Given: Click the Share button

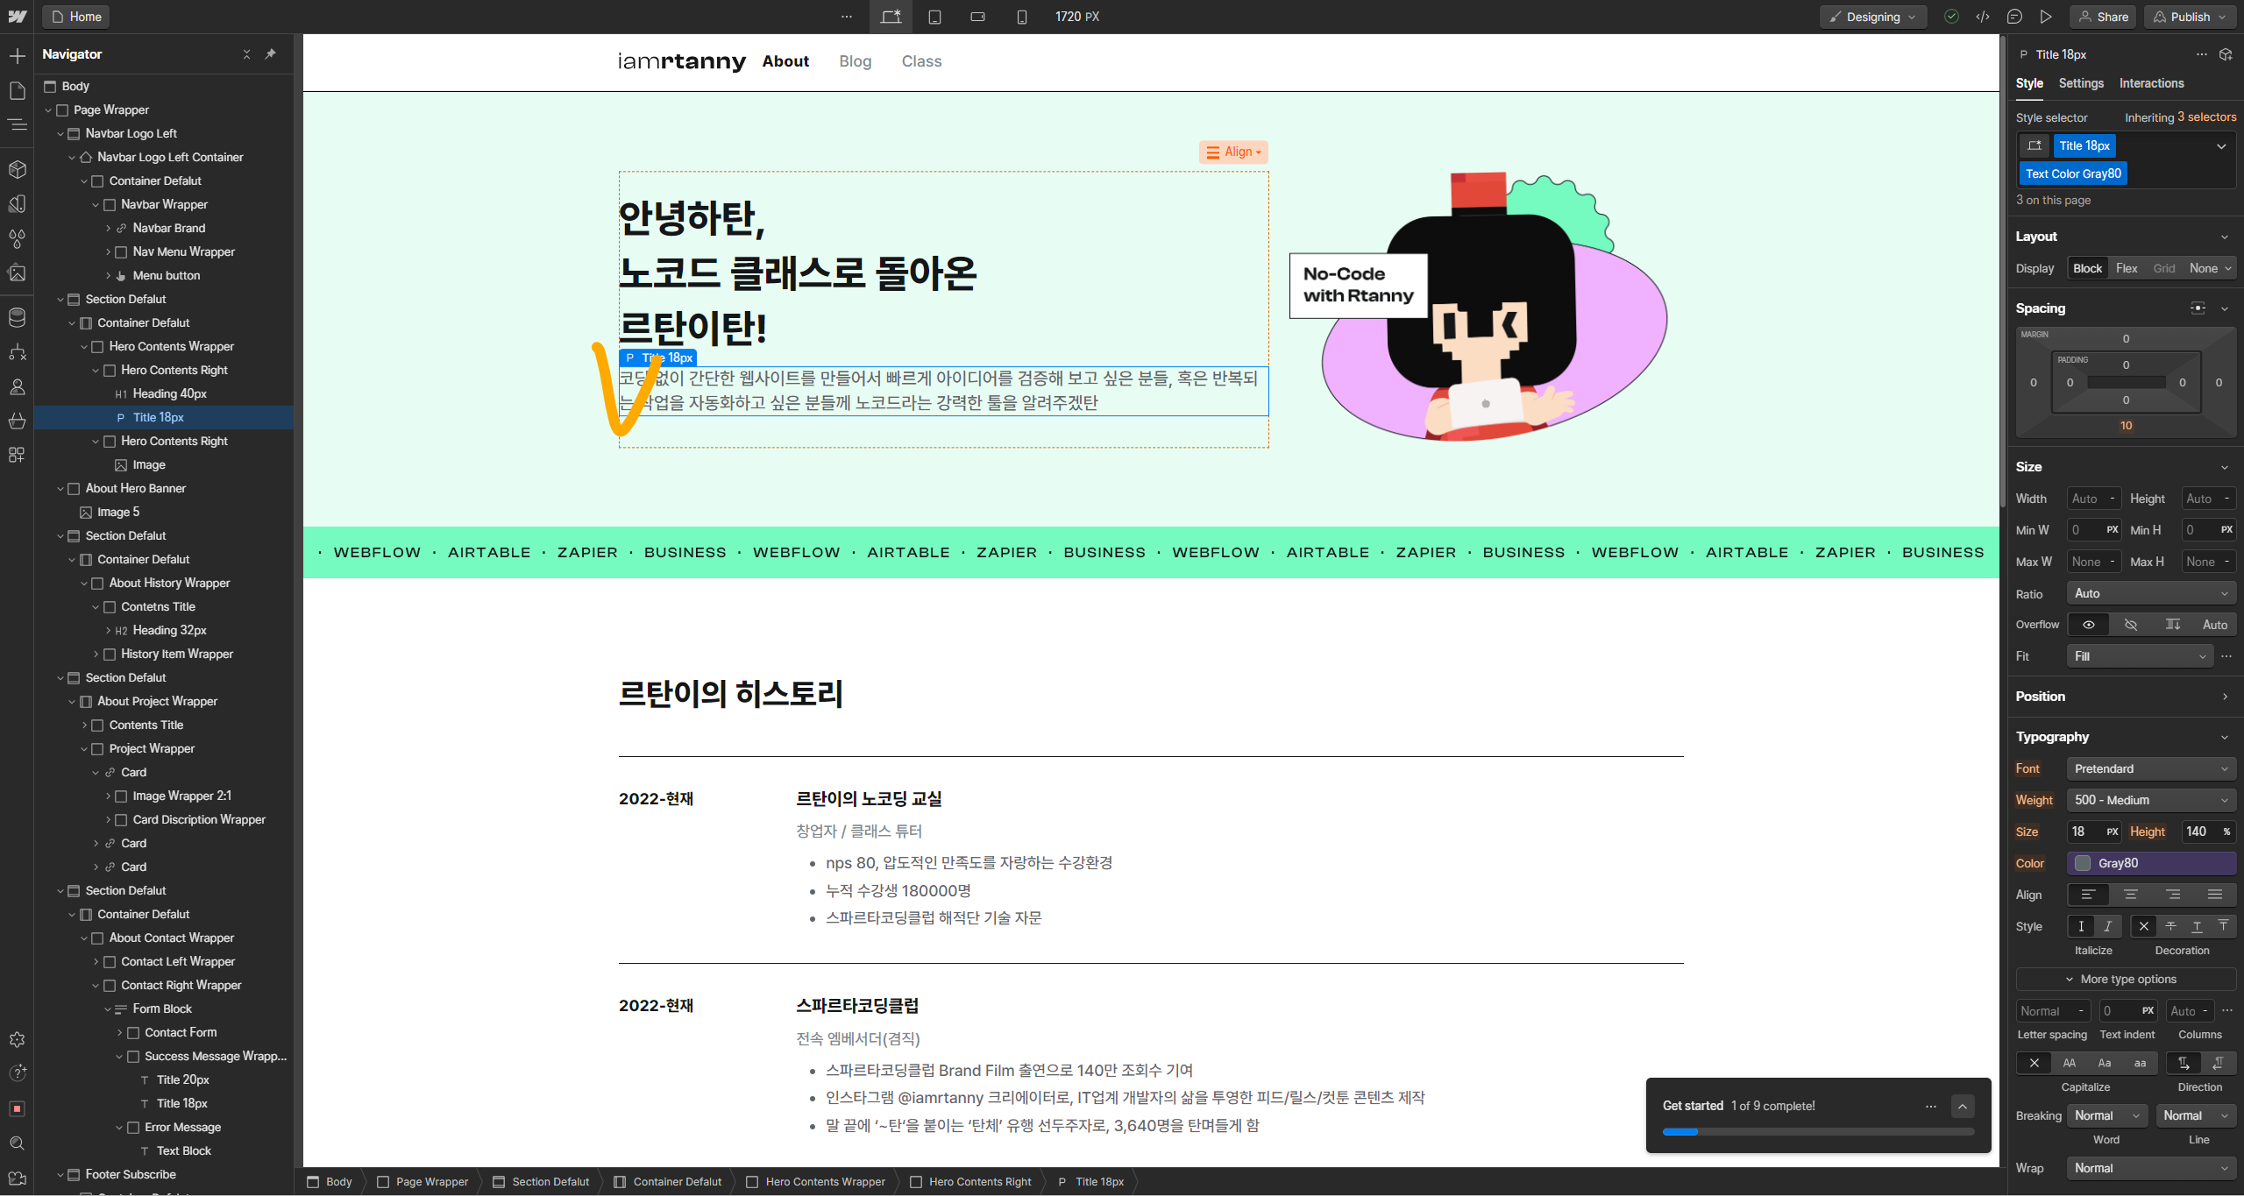Looking at the screenshot, I should (x=2104, y=17).
